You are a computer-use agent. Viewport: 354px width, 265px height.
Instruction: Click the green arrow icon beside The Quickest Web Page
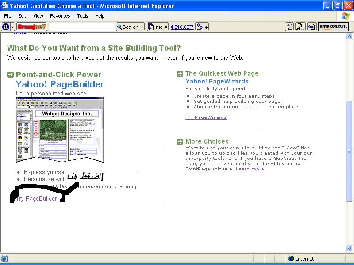180,74
